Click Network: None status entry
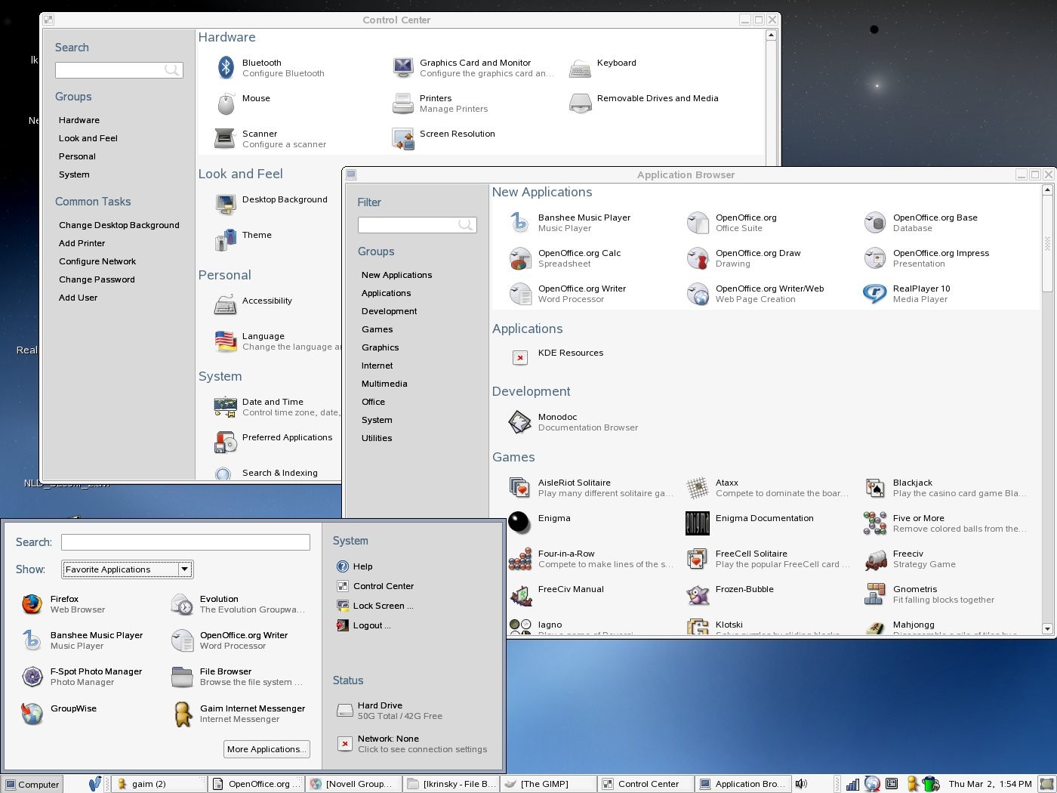This screenshot has height=793, width=1057. tap(411, 744)
